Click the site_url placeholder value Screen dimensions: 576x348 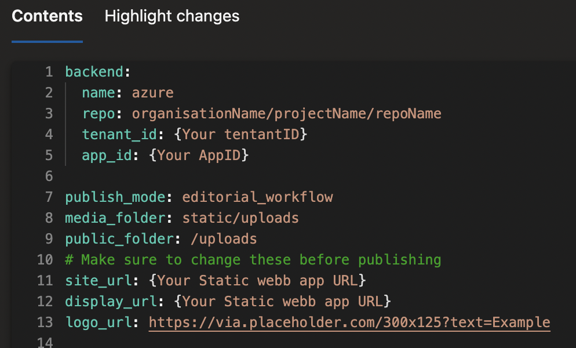(257, 281)
